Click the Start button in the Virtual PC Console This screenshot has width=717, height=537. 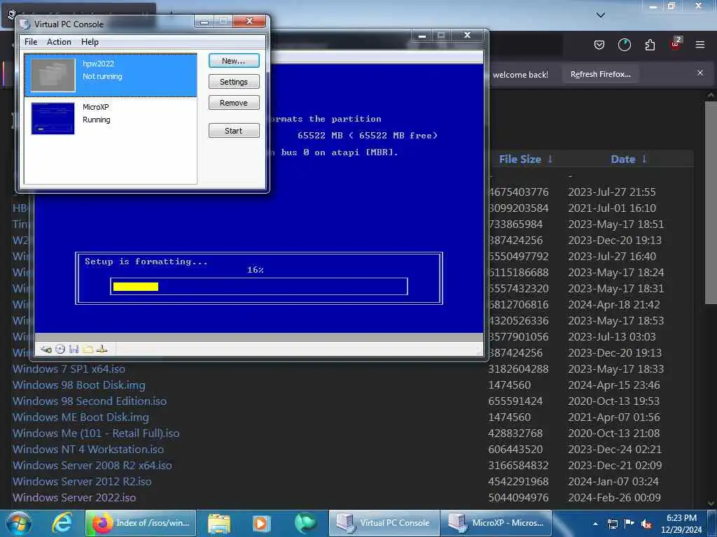tap(234, 131)
